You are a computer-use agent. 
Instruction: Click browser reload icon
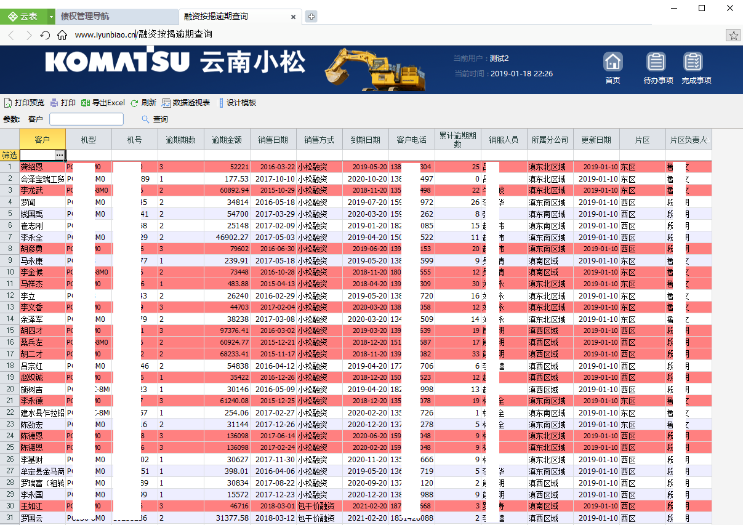(45, 35)
